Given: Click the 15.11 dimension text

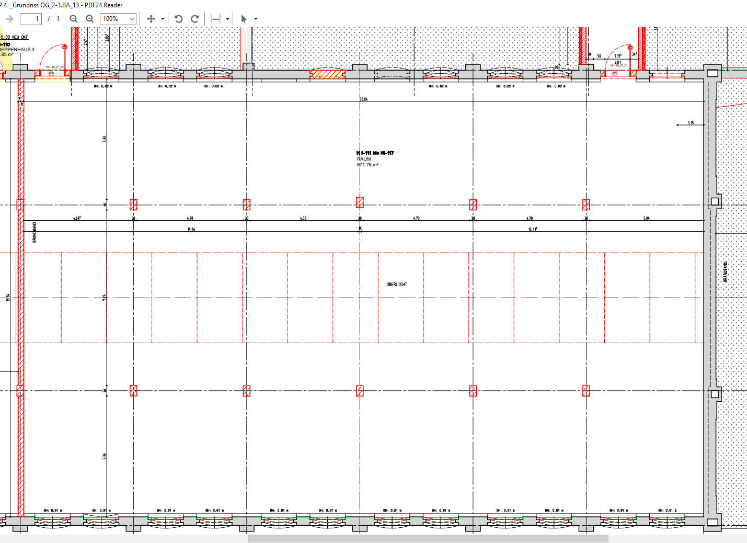Looking at the screenshot, I should click(532, 229).
